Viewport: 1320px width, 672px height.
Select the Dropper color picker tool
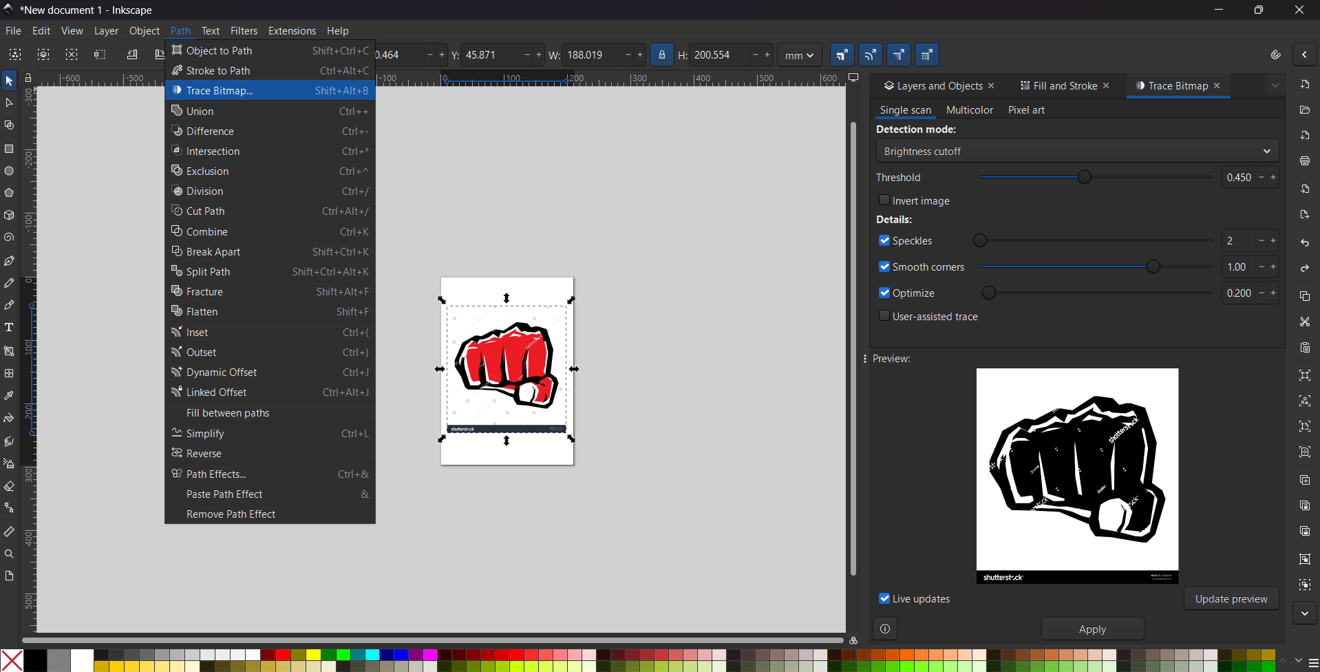pyautogui.click(x=9, y=396)
